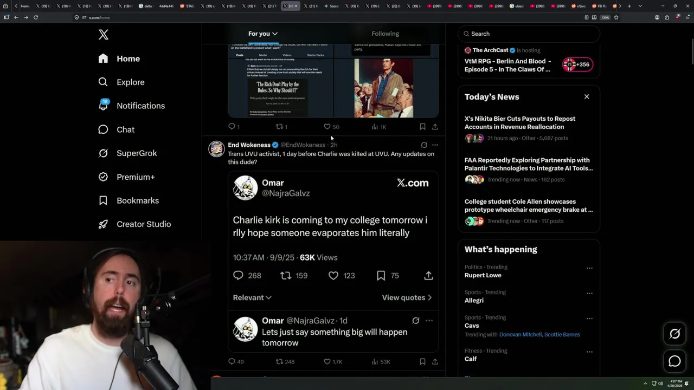Viewport: 694px width, 390px height.
Task: Open End Wokeness profile avatar
Action: point(216,149)
